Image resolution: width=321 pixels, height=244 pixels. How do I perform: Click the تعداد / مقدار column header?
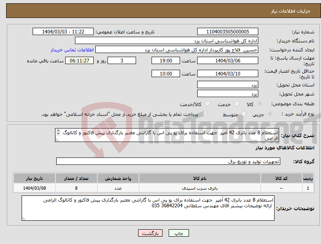point(76,178)
